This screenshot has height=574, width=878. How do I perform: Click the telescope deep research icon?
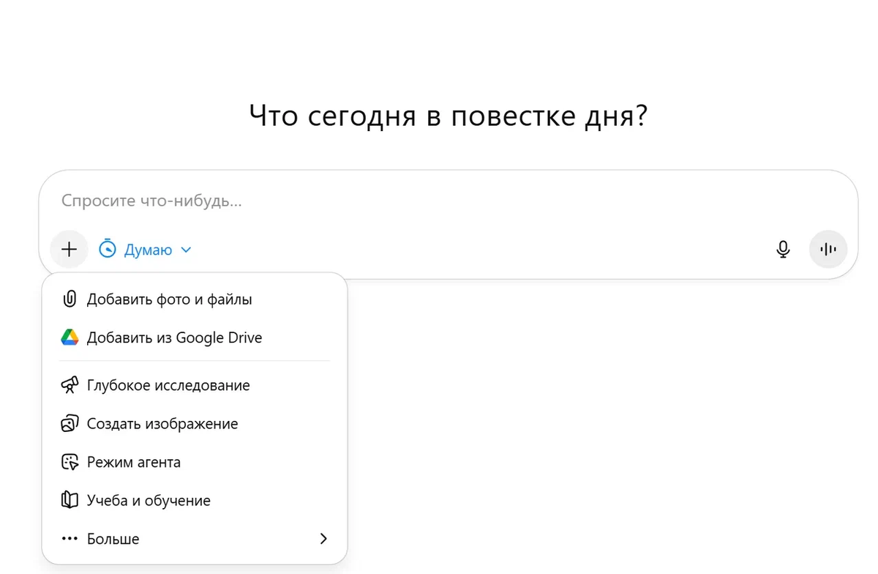pos(70,385)
